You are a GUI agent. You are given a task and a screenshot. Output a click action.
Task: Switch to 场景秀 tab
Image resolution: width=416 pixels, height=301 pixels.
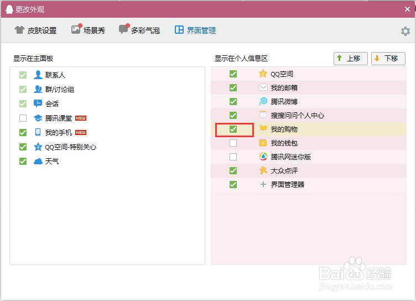coord(88,30)
